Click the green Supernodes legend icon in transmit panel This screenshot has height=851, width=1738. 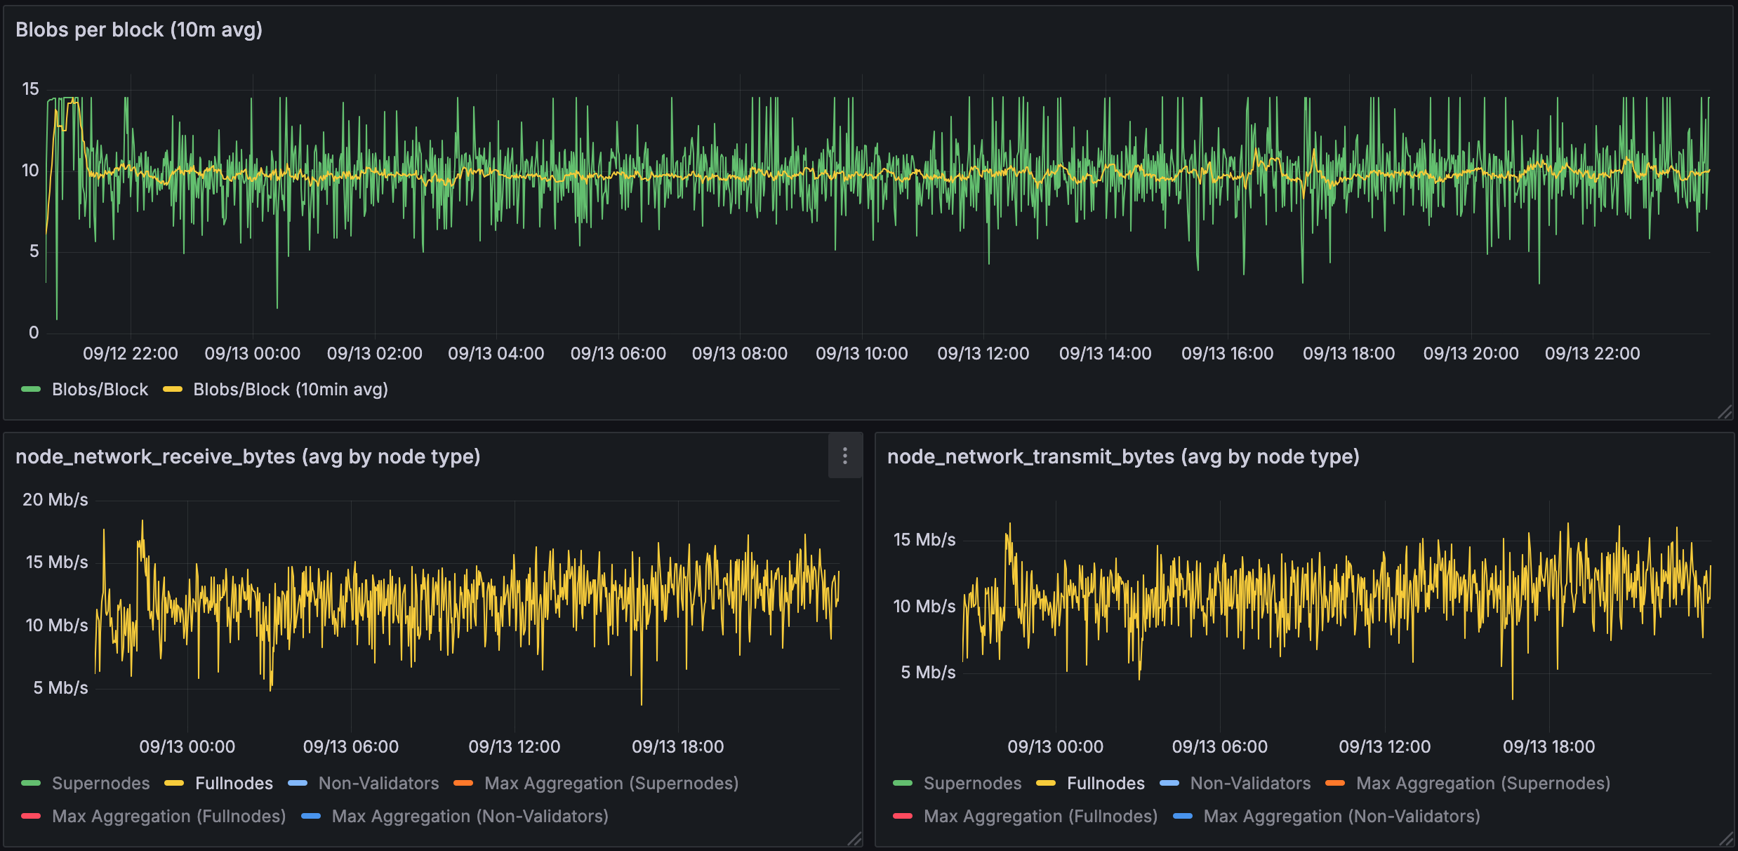point(902,783)
